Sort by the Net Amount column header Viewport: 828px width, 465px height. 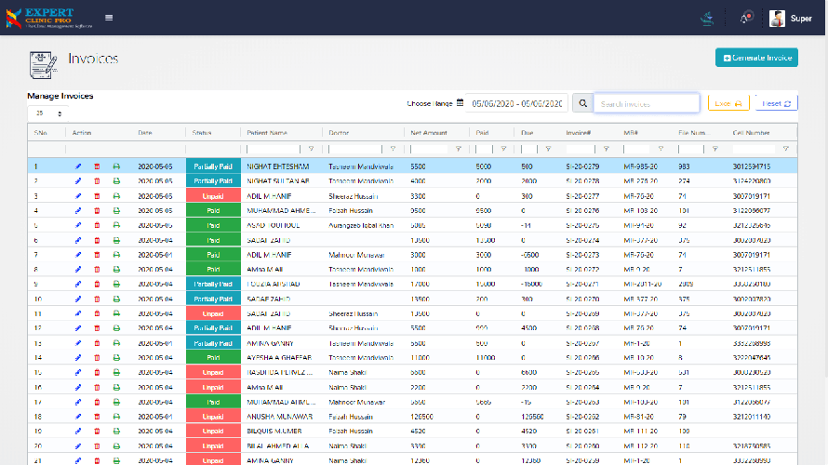(x=429, y=133)
